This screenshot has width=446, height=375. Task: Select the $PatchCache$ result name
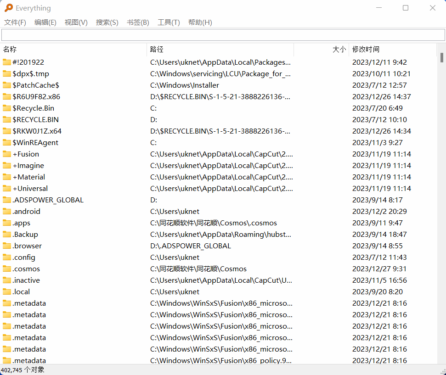click(x=36, y=85)
